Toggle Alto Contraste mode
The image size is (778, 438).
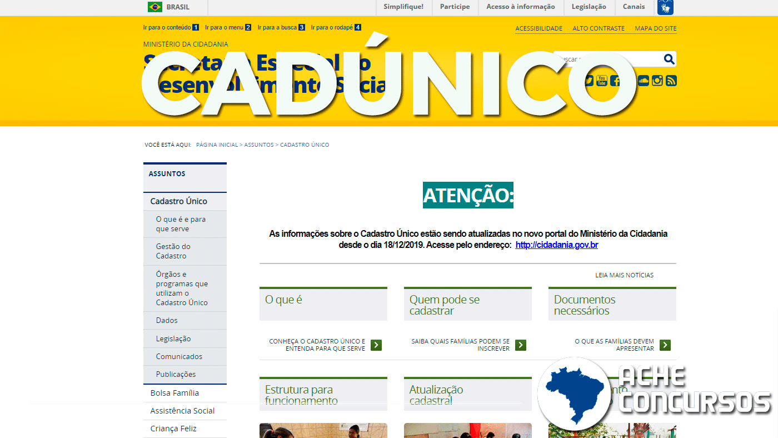599,28
